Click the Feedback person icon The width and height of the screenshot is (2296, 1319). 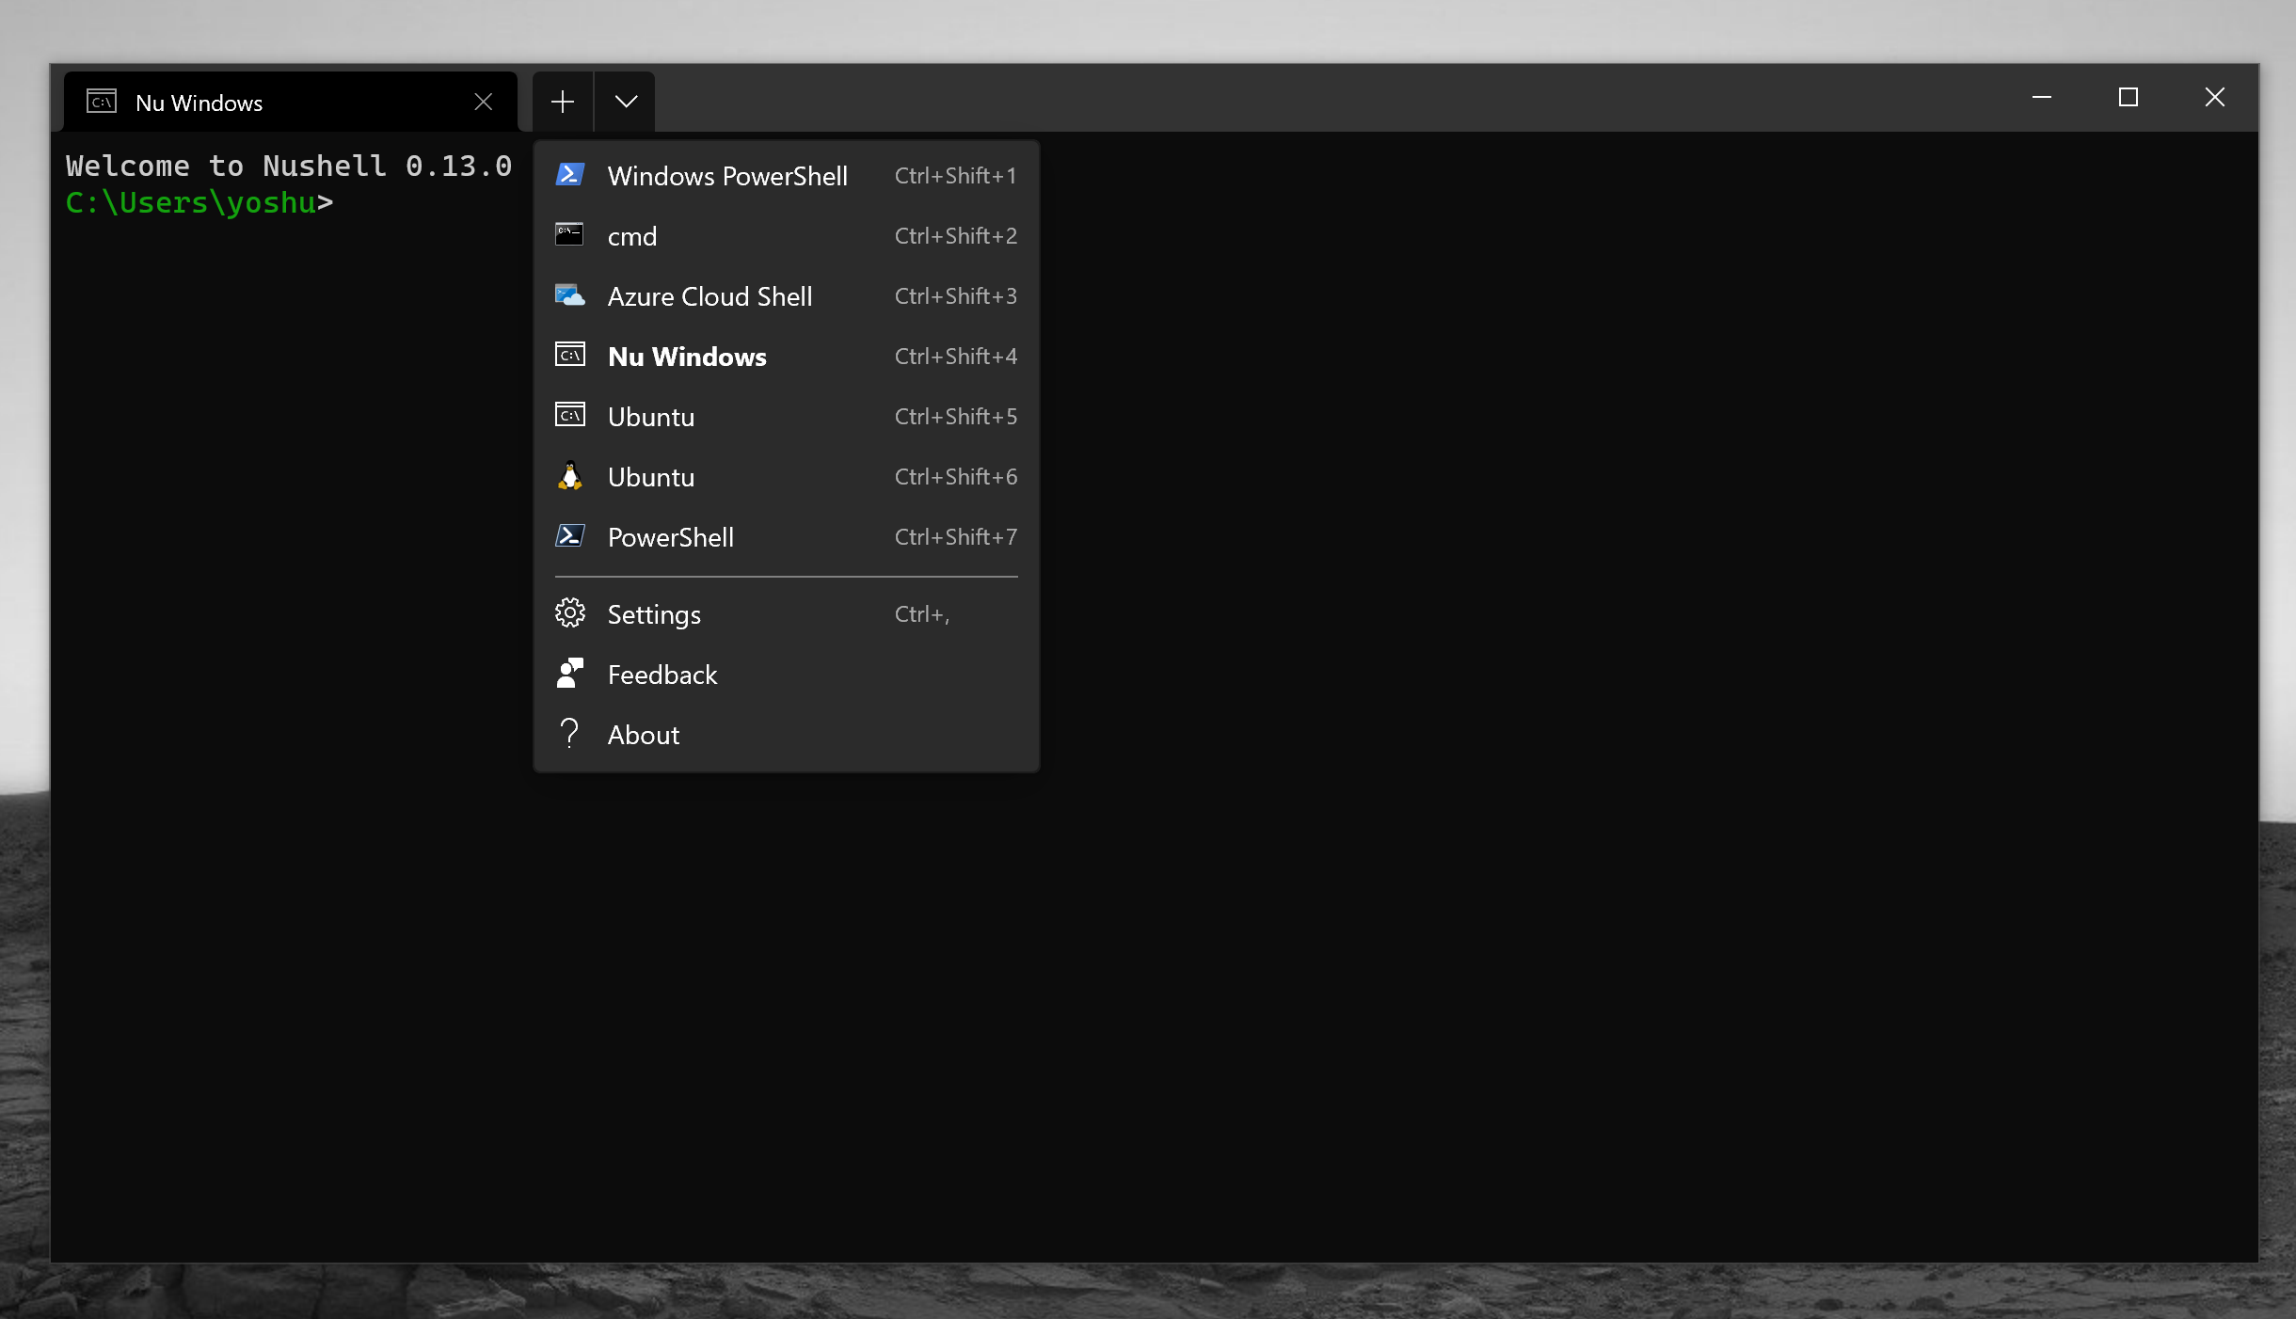(569, 674)
